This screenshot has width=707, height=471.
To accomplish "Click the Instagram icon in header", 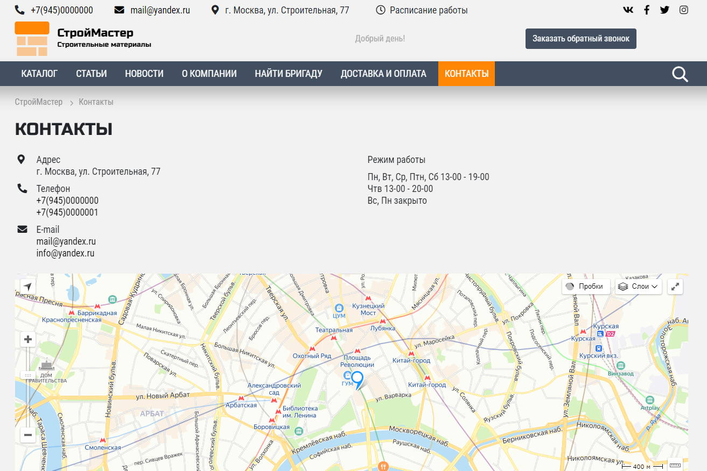I will click(683, 10).
